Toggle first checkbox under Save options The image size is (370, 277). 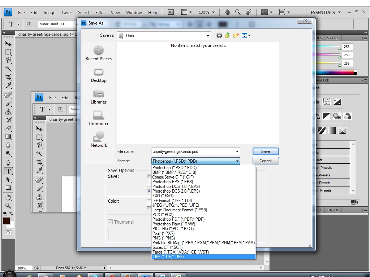pos(149,177)
